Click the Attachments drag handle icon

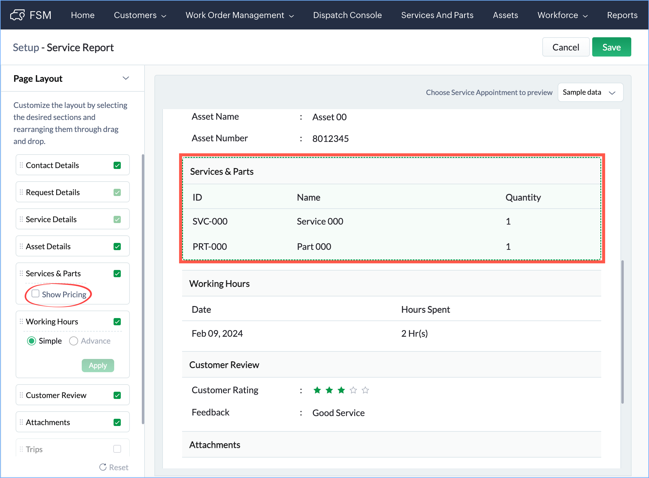pos(21,422)
